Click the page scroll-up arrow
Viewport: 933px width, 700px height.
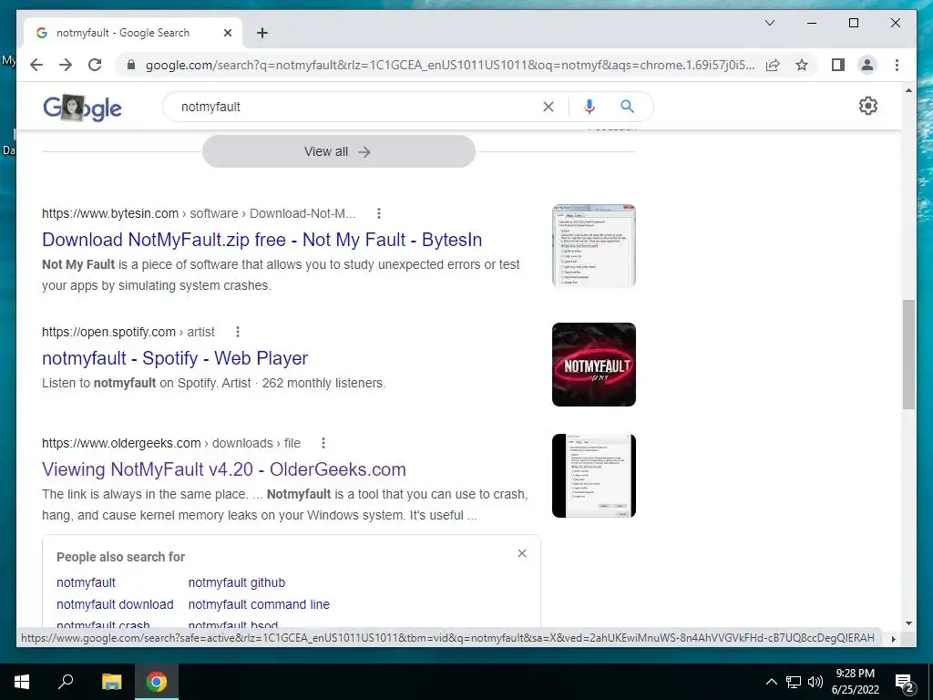pyautogui.click(x=908, y=90)
